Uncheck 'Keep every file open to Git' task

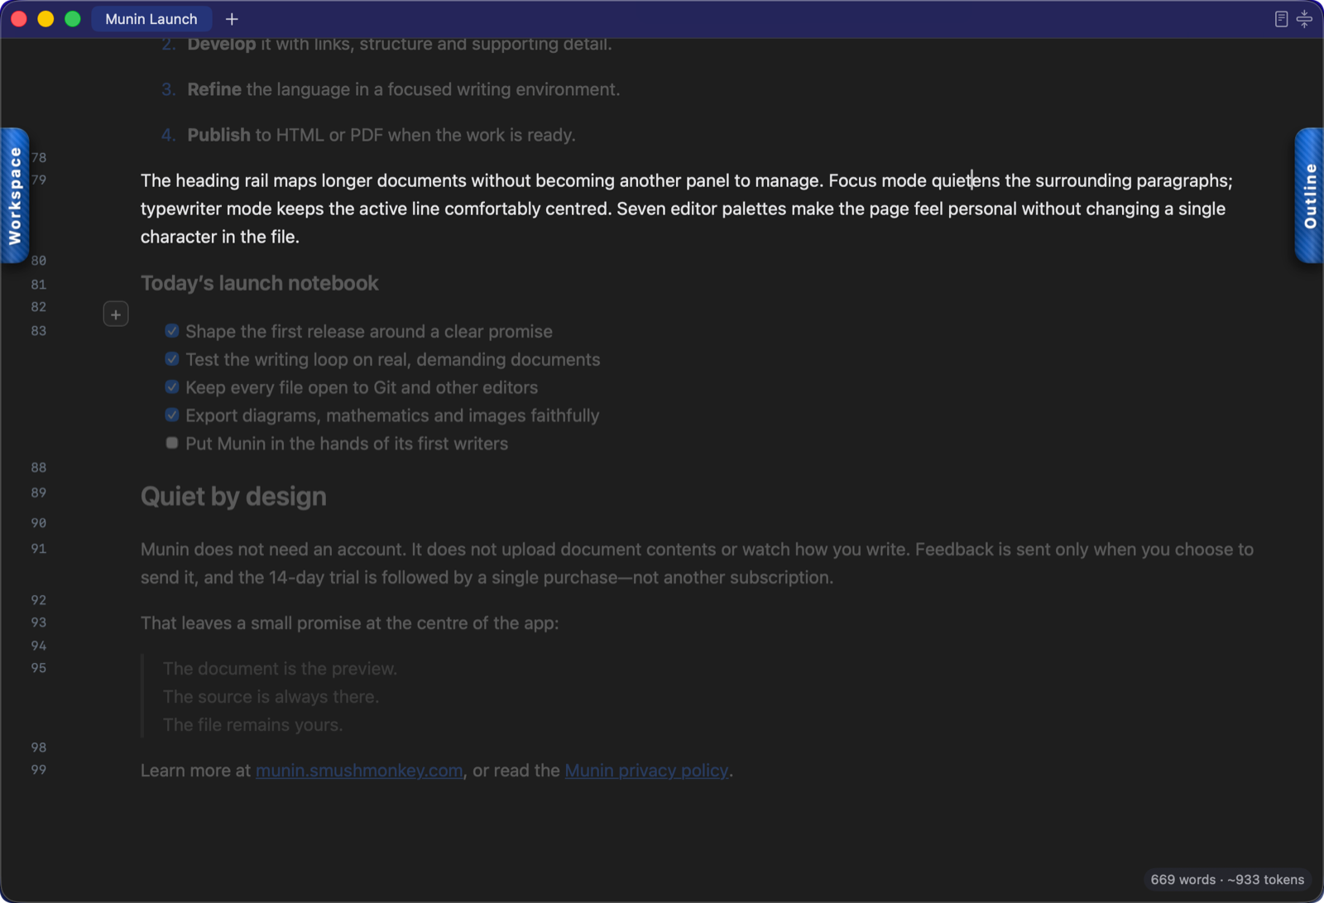coord(172,387)
